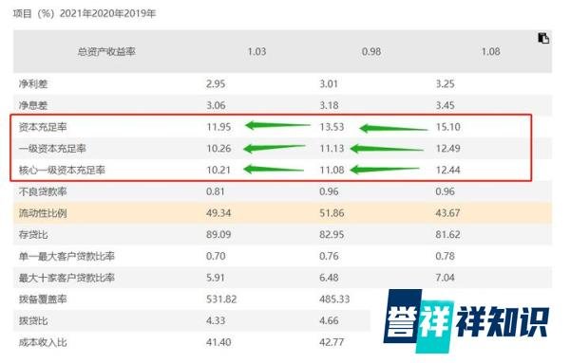Select the value 0.76
The image size is (570, 363).
click(x=329, y=257)
